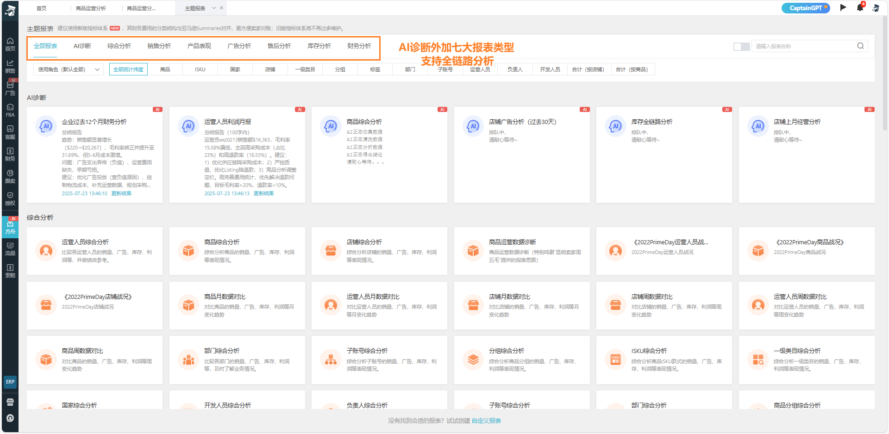Filter by 运营人员 dimension

coord(480,69)
